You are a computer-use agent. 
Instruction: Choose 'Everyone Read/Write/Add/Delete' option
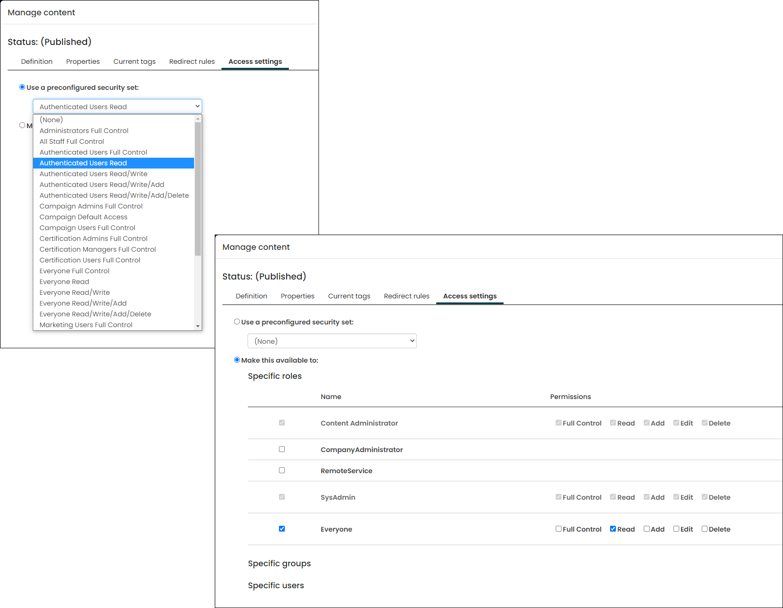pos(114,314)
